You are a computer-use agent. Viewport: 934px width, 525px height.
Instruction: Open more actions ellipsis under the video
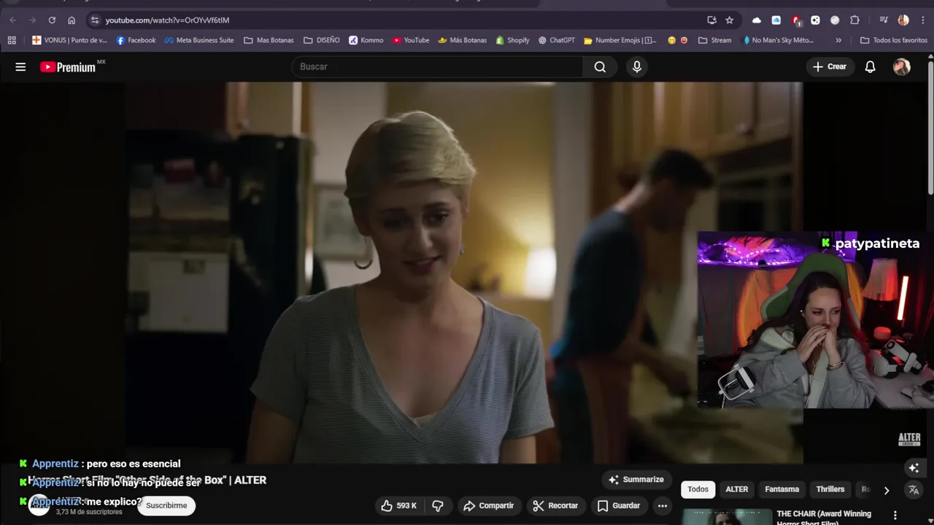(x=662, y=505)
